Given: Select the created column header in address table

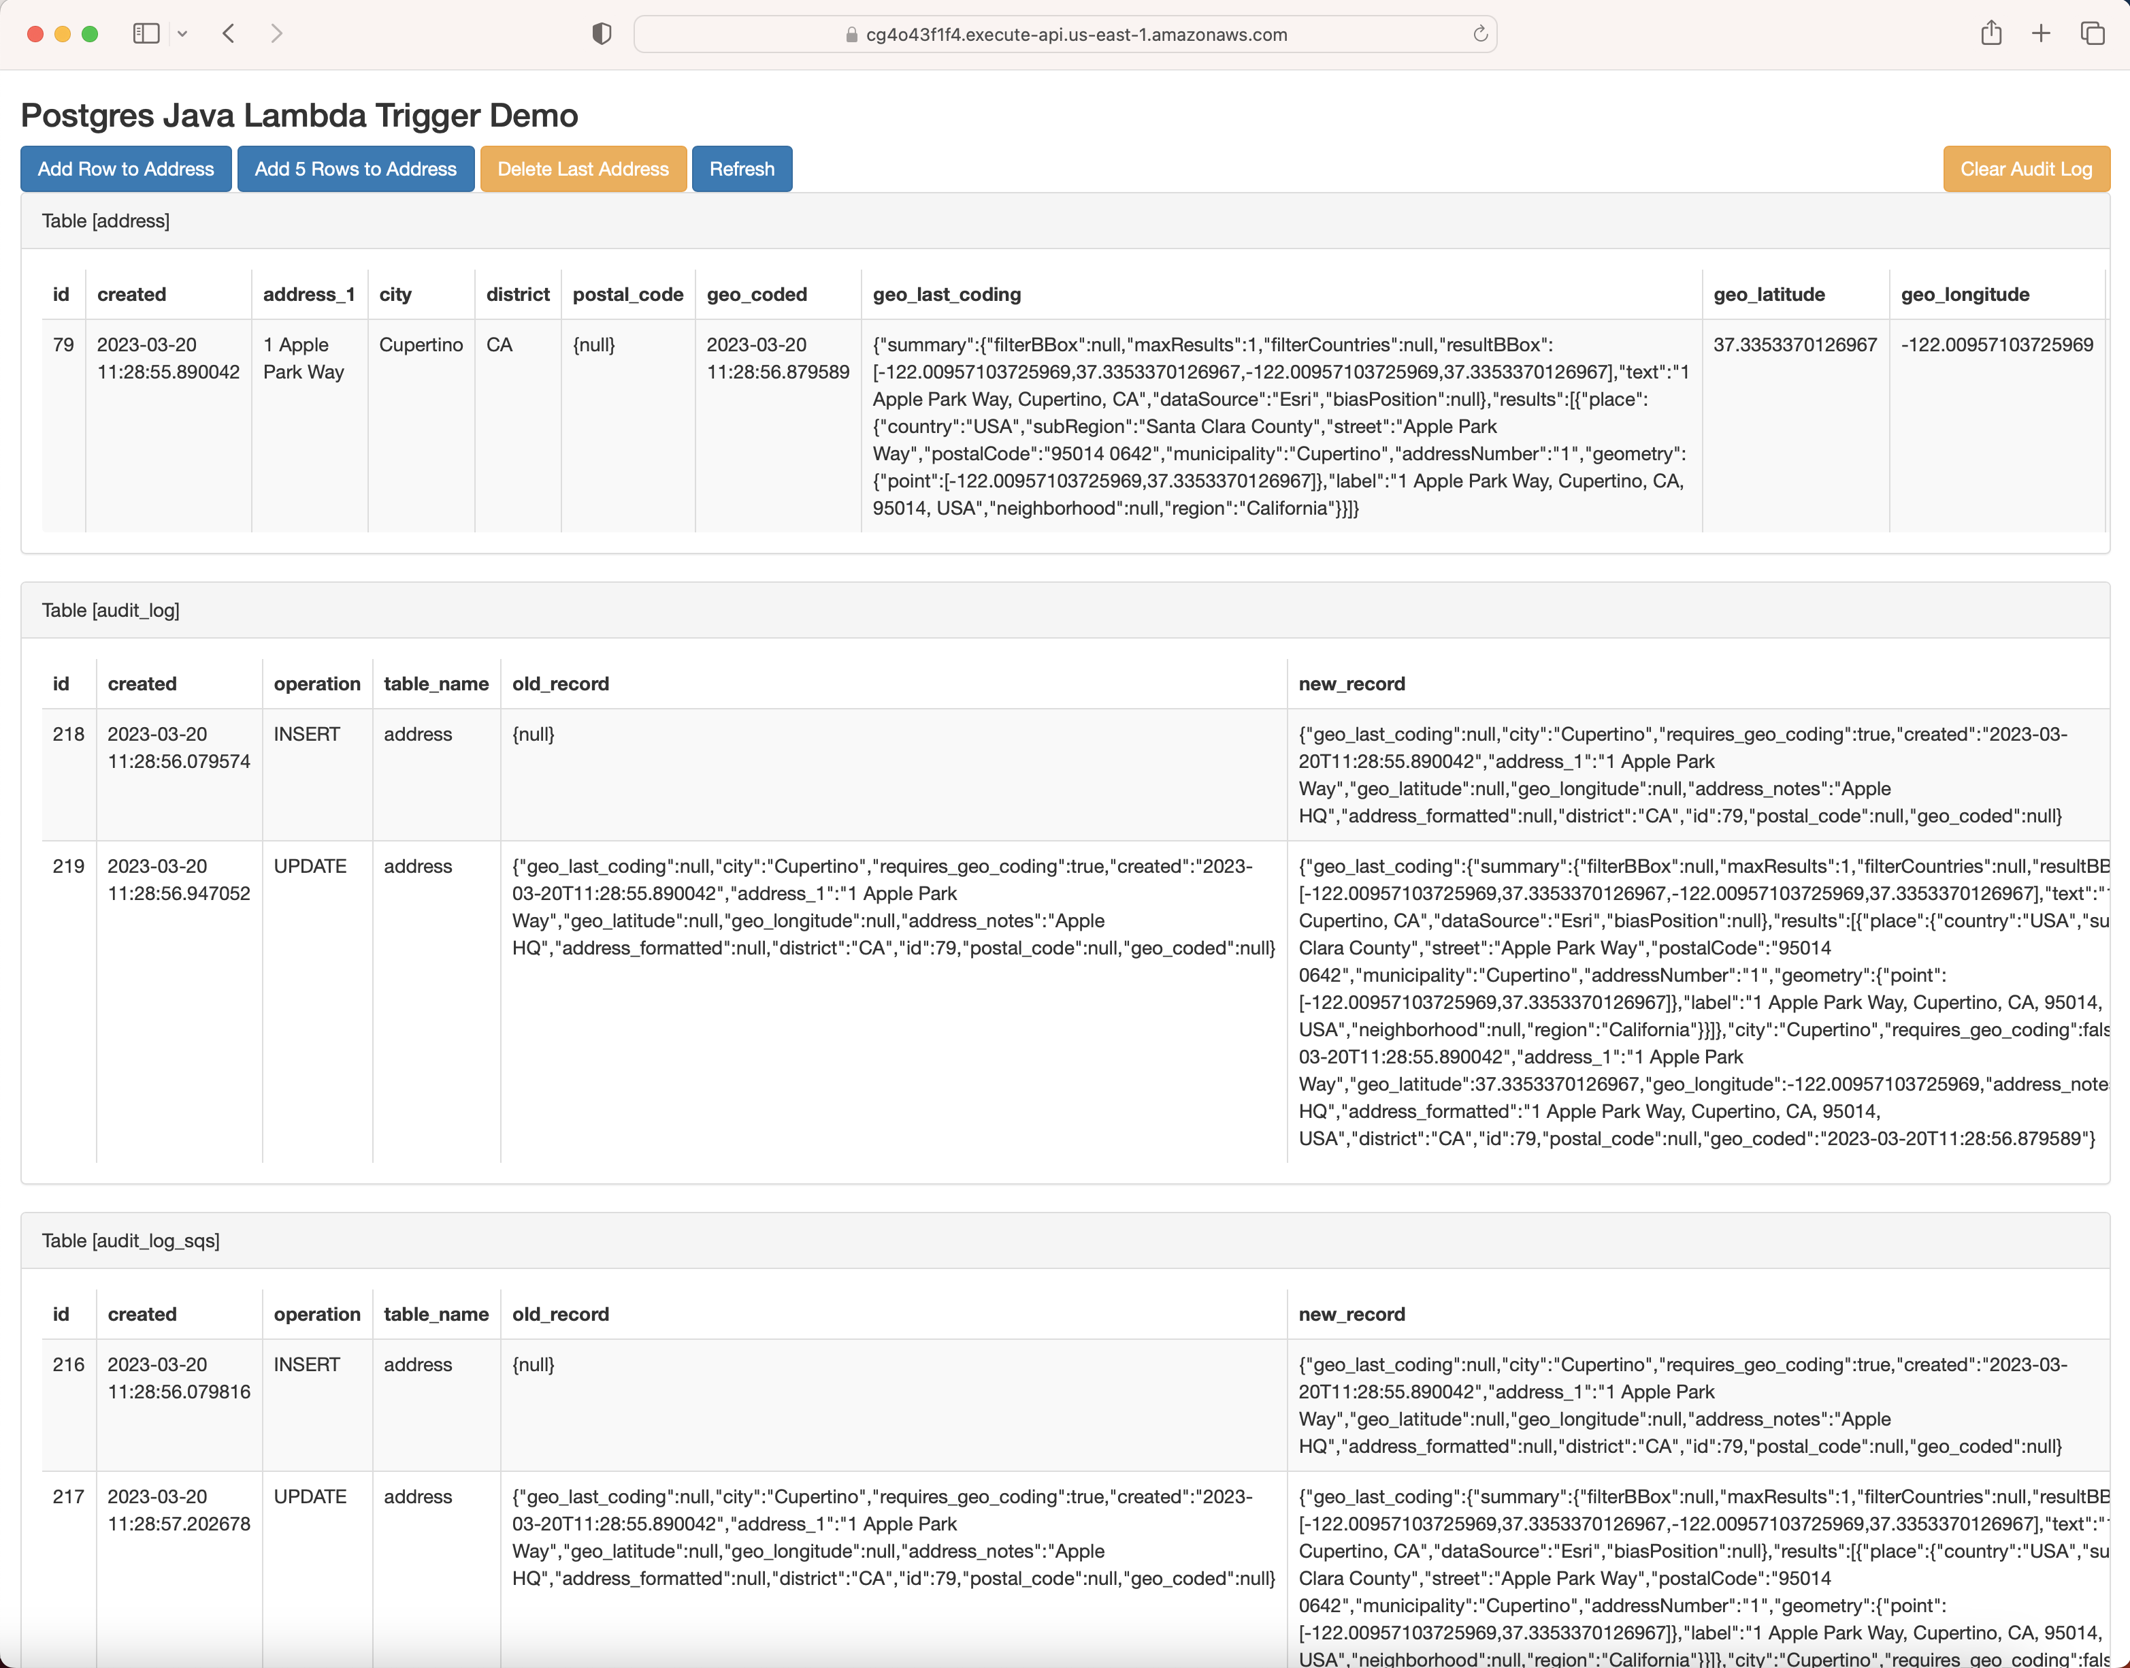Looking at the screenshot, I should pos(132,294).
